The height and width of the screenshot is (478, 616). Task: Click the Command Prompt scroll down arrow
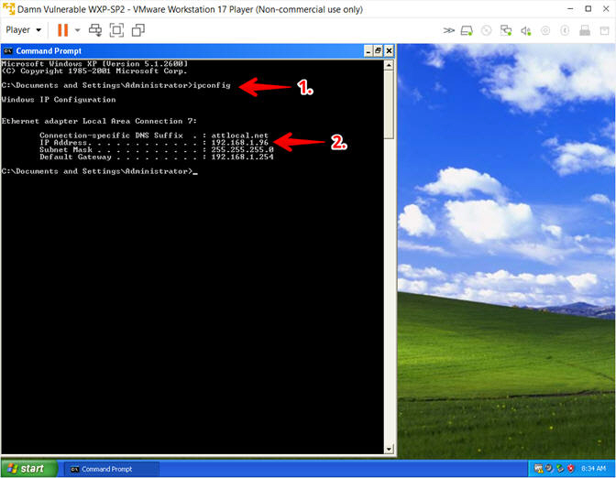point(389,449)
